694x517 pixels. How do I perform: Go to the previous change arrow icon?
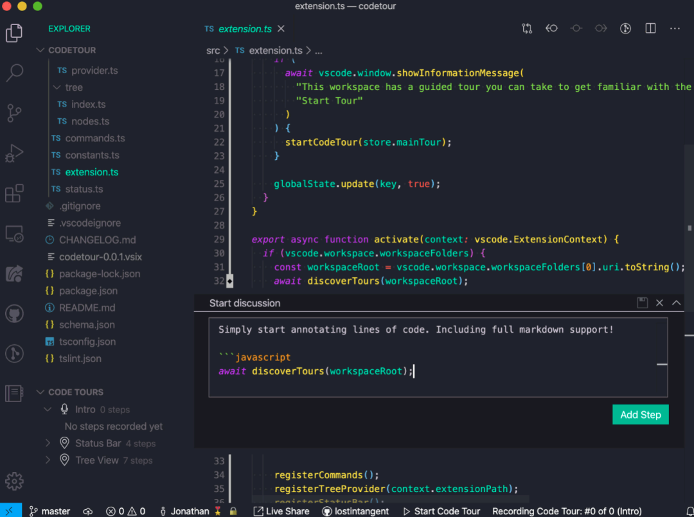551,29
